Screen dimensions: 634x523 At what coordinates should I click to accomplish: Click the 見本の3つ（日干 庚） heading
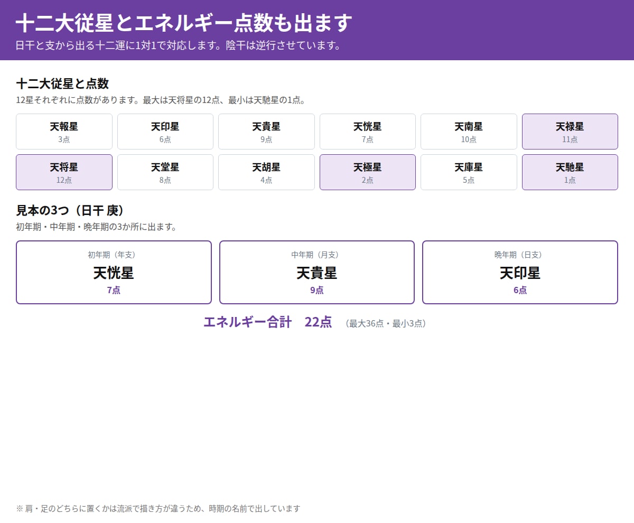[x=72, y=210]
